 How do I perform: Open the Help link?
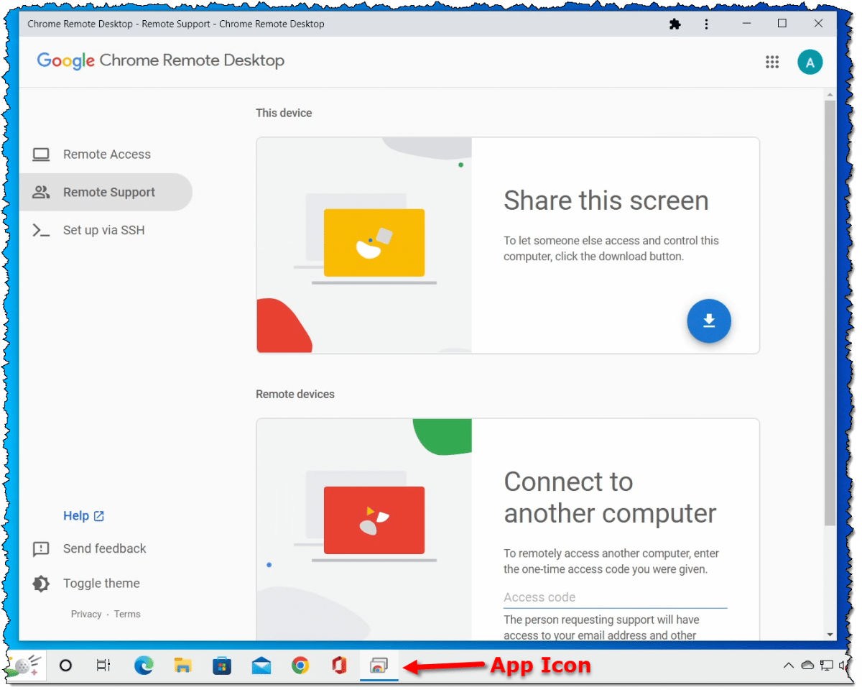coord(77,515)
